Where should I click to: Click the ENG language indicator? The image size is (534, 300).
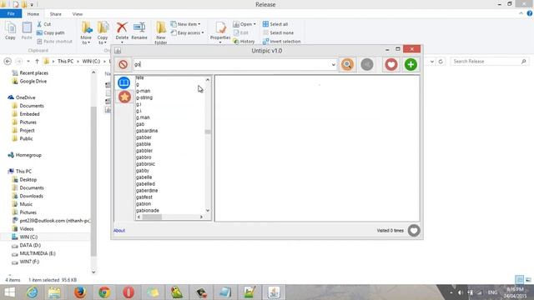492,292
